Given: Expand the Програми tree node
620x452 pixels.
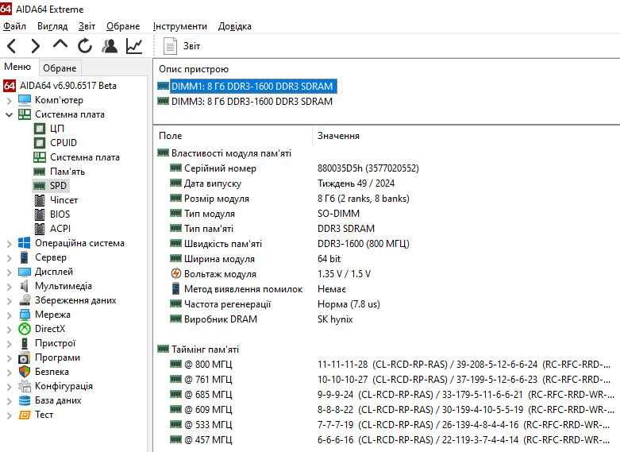Looking at the screenshot, I should 10,358.
